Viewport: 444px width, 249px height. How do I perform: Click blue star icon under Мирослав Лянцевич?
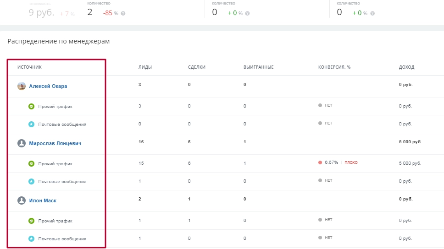coord(31,181)
